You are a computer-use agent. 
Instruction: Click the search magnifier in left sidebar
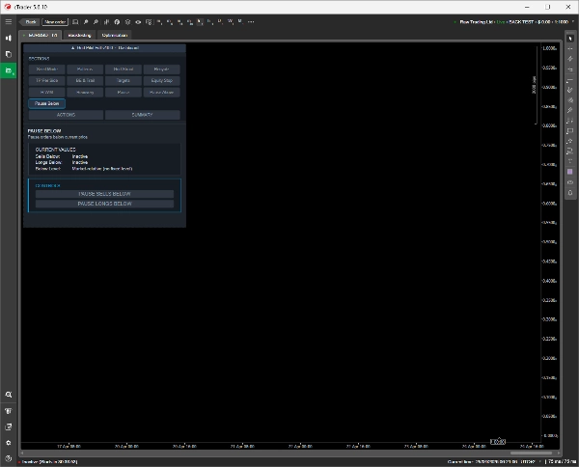pos(9,395)
